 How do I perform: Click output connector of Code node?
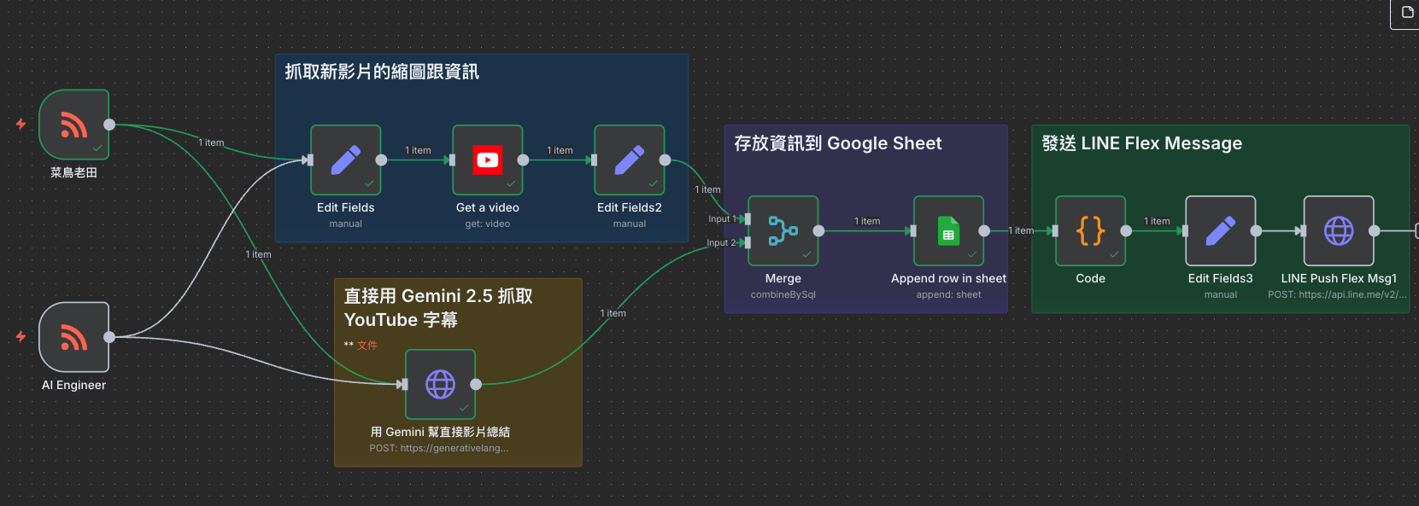[1126, 231]
